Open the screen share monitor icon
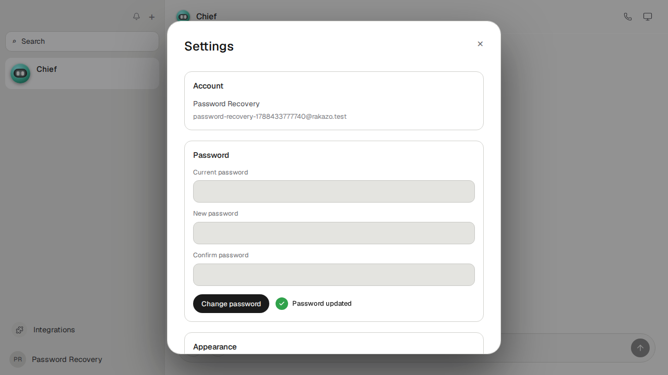 (x=648, y=17)
